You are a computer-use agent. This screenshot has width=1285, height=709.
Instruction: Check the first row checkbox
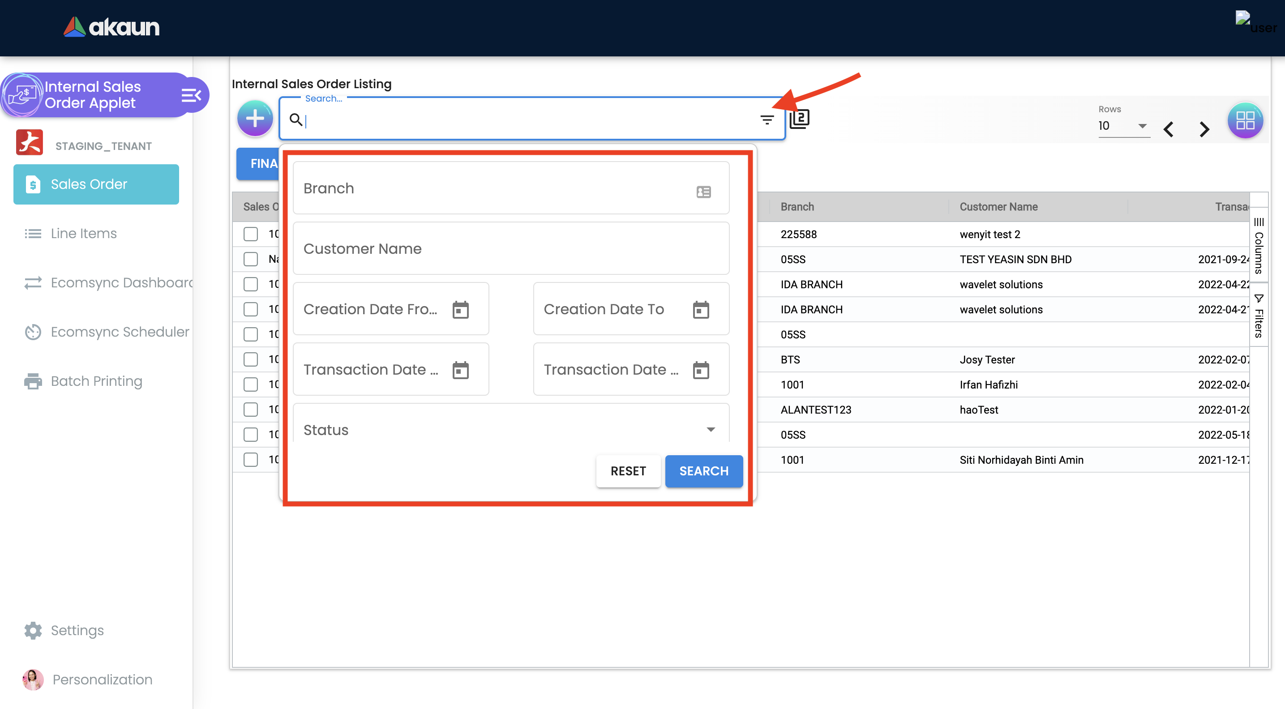[x=250, y=234]
